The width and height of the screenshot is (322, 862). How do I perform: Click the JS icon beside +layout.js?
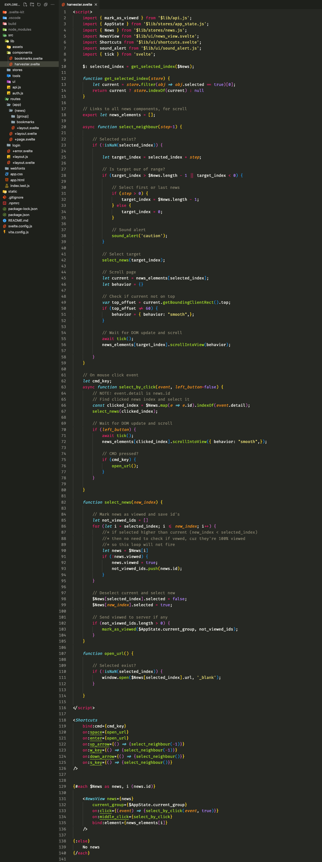click(x=9, y=157)
